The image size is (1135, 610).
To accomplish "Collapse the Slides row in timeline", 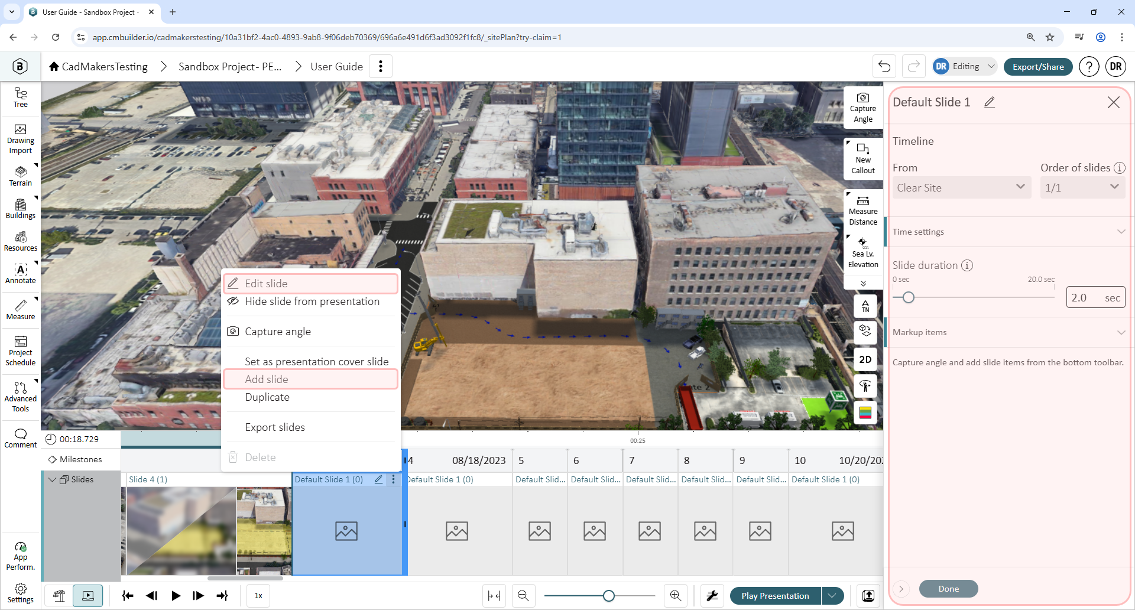I will 52,479.
